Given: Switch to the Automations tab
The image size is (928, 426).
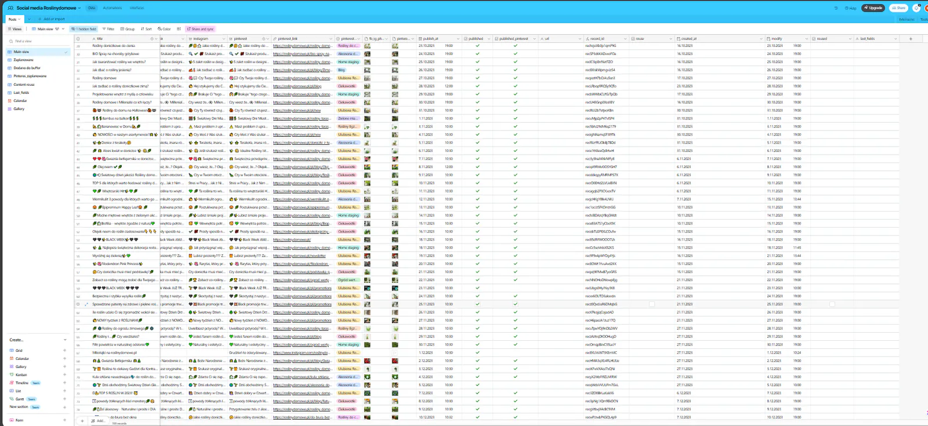Looking at the screenshot, I should click(x=112, y=8).
